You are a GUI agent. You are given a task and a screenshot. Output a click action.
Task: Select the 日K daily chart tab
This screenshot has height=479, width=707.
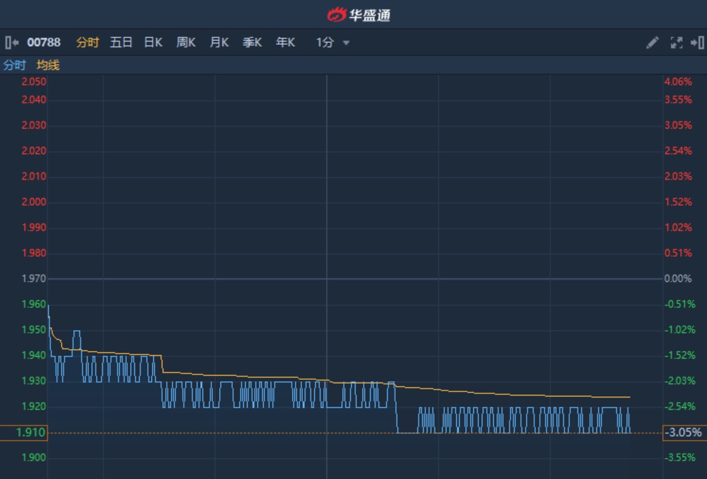point(153,42)
